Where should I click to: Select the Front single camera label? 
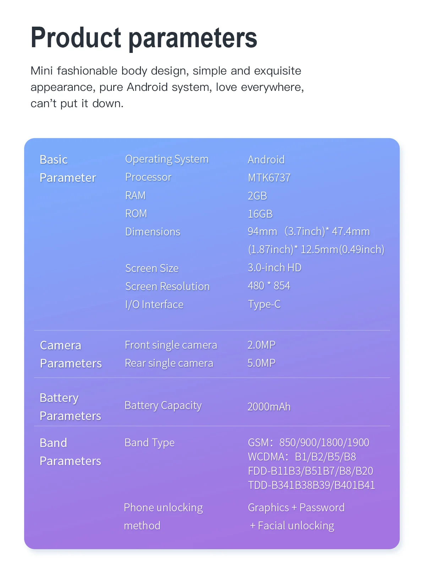point(171,345)
